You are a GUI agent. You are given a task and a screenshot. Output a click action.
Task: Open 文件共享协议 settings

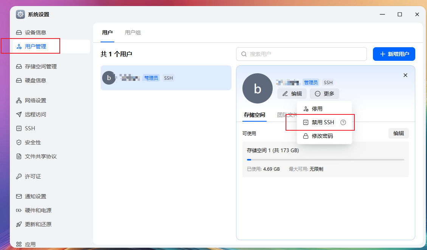click(36, 156)
